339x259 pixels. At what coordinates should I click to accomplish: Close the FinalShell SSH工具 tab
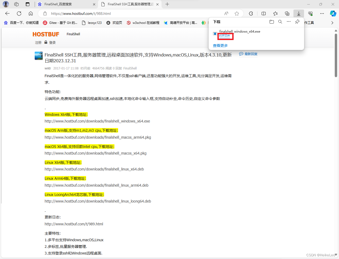pyautogui.click(x=158, y=4)
